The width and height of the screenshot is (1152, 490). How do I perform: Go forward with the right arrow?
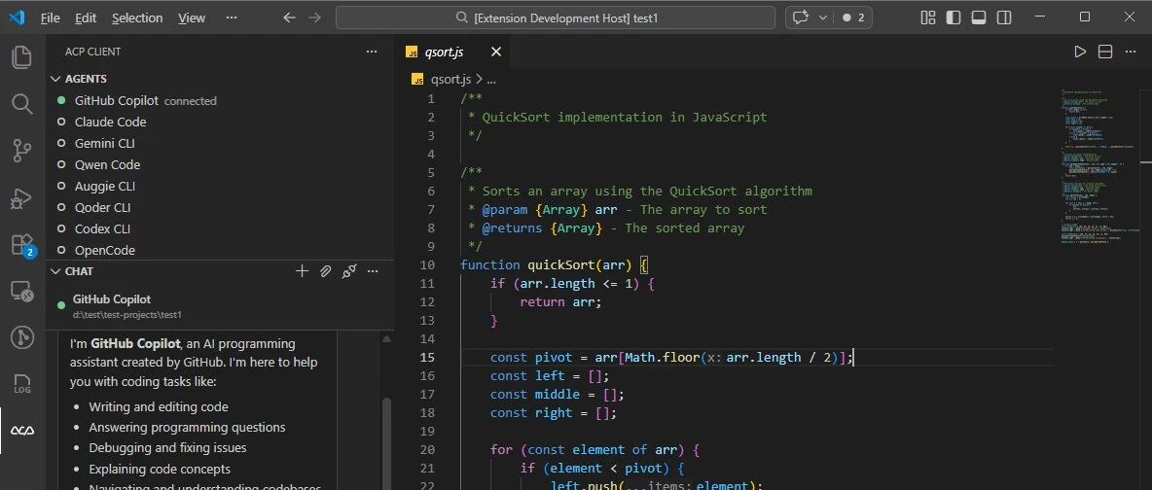315,17
